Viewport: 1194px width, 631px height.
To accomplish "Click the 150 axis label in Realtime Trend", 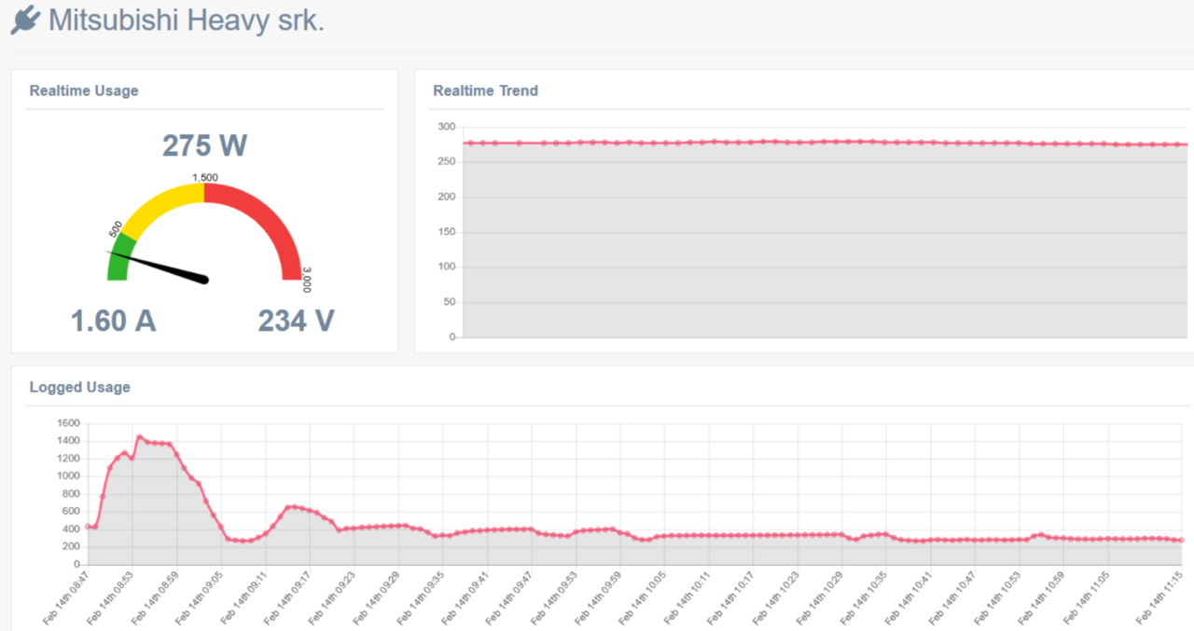I will [x=446, y=231].
